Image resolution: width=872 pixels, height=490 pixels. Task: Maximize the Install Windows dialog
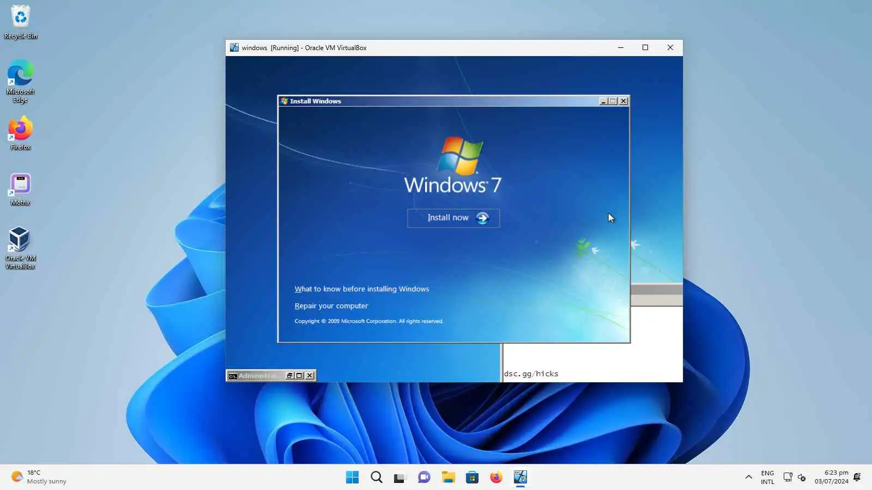pyautogui.click(x=613, y=101)
